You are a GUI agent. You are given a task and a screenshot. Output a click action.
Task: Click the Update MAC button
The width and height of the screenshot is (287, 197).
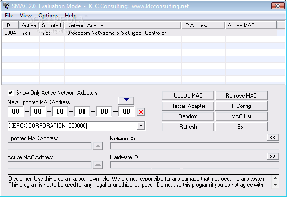(188, 96)
